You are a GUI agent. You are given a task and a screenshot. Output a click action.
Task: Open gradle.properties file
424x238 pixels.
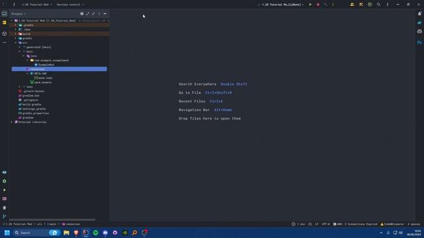(x=35, y=113)
